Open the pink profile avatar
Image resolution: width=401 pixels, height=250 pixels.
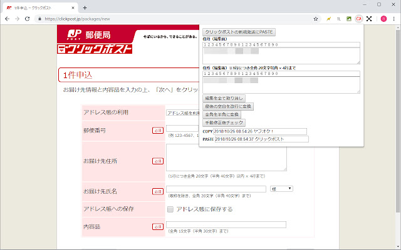[383, 19]
